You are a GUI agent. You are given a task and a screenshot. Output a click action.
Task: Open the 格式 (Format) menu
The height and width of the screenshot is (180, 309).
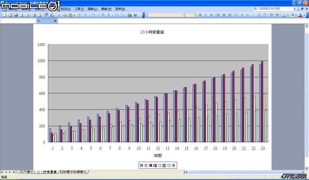(66, 9)
